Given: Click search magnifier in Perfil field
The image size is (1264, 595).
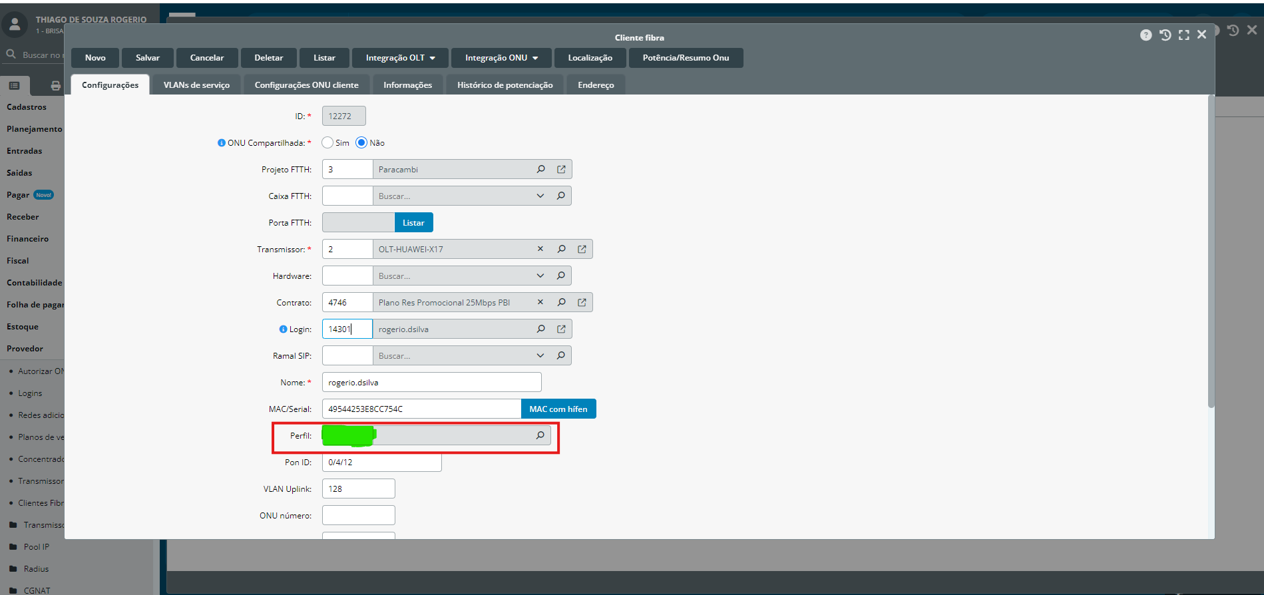Looking at the screenshot, I should point(540,435).
